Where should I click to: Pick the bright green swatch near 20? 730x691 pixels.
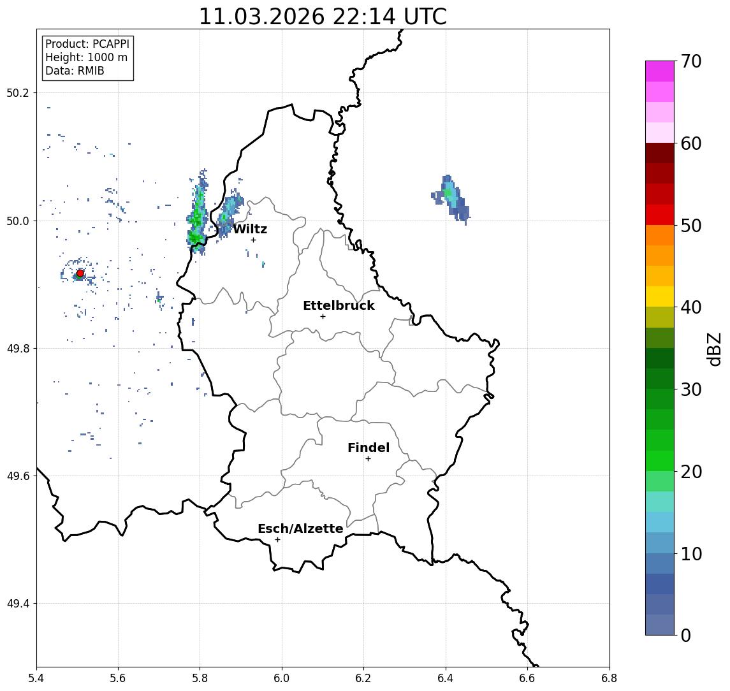click(660, 460)
